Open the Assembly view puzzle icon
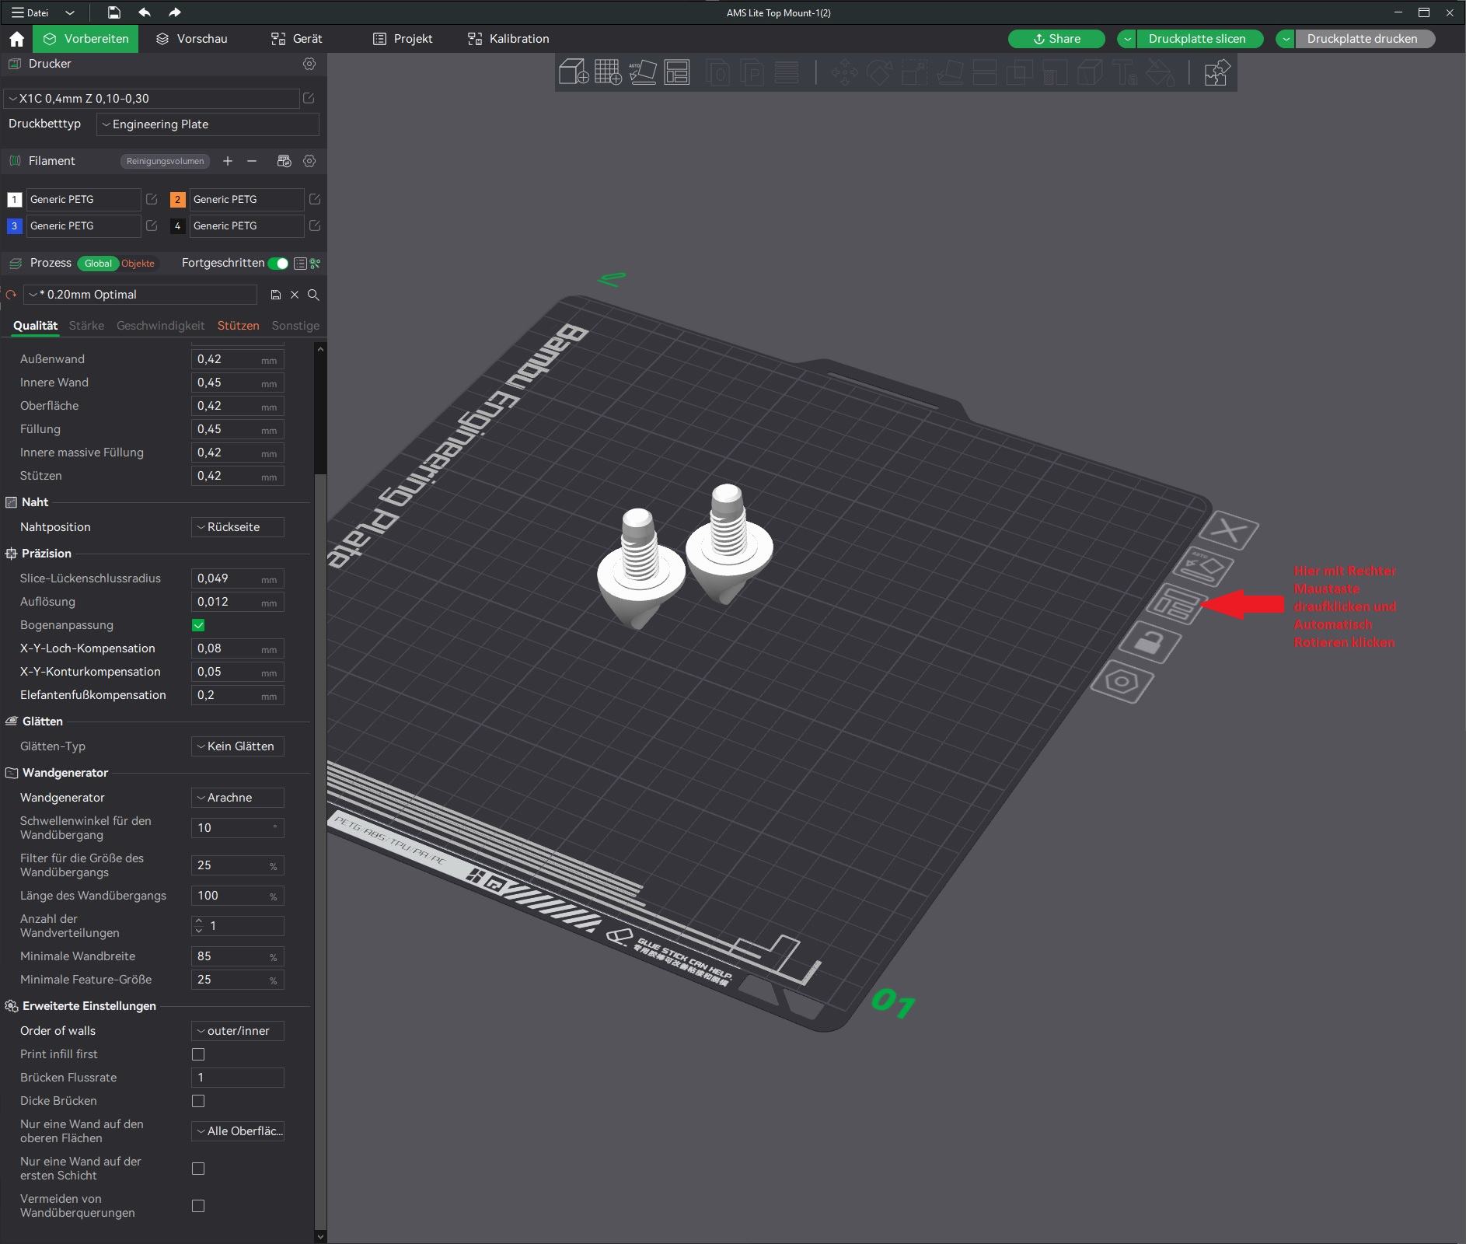 click(x=1216, y=73)
